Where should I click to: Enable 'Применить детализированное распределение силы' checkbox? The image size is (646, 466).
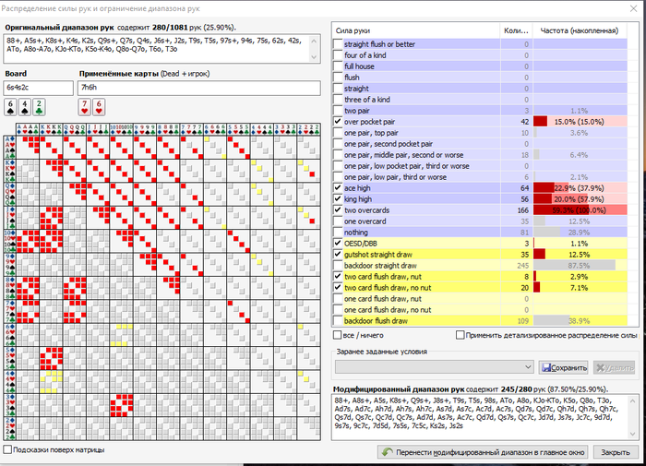pos(461,335)
